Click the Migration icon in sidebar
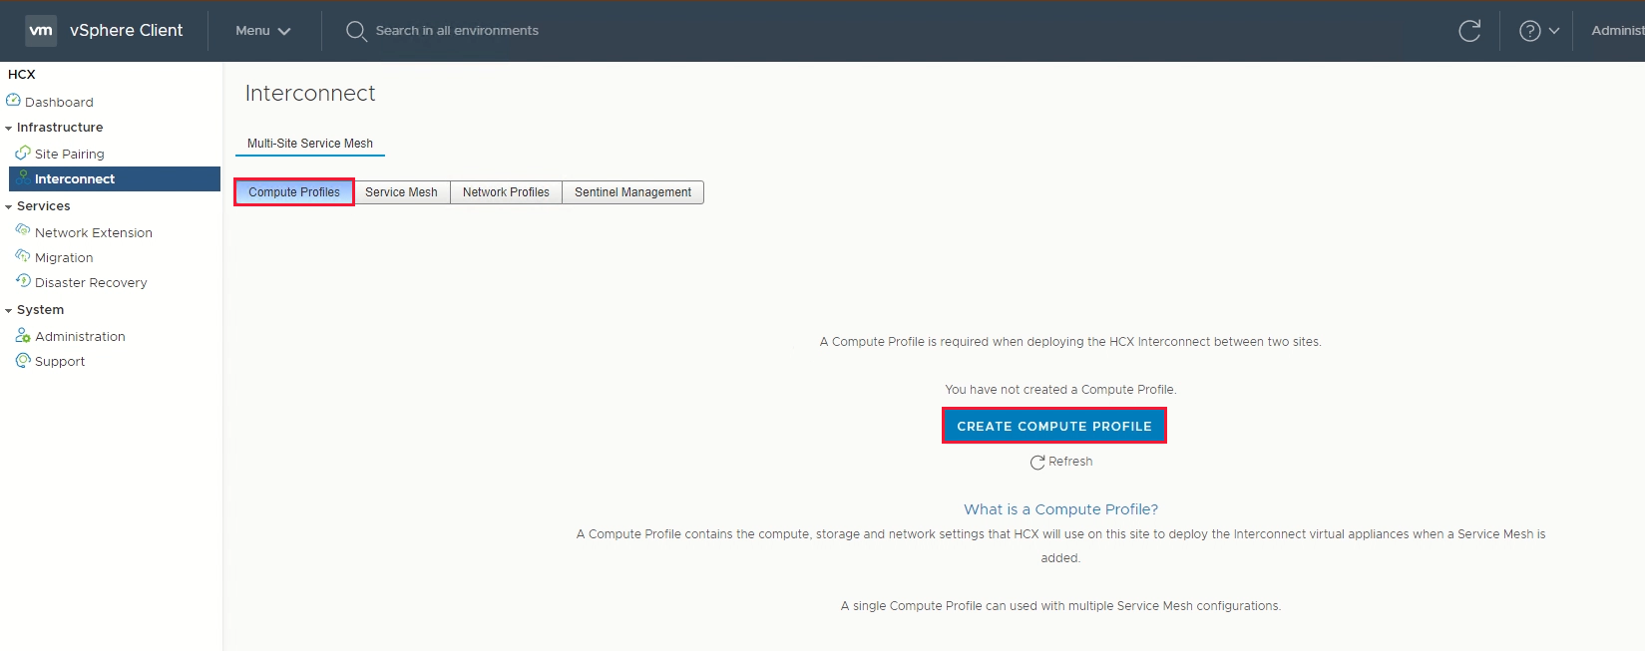The width and height of the screenshot is (1645, 651). point(23,256)
